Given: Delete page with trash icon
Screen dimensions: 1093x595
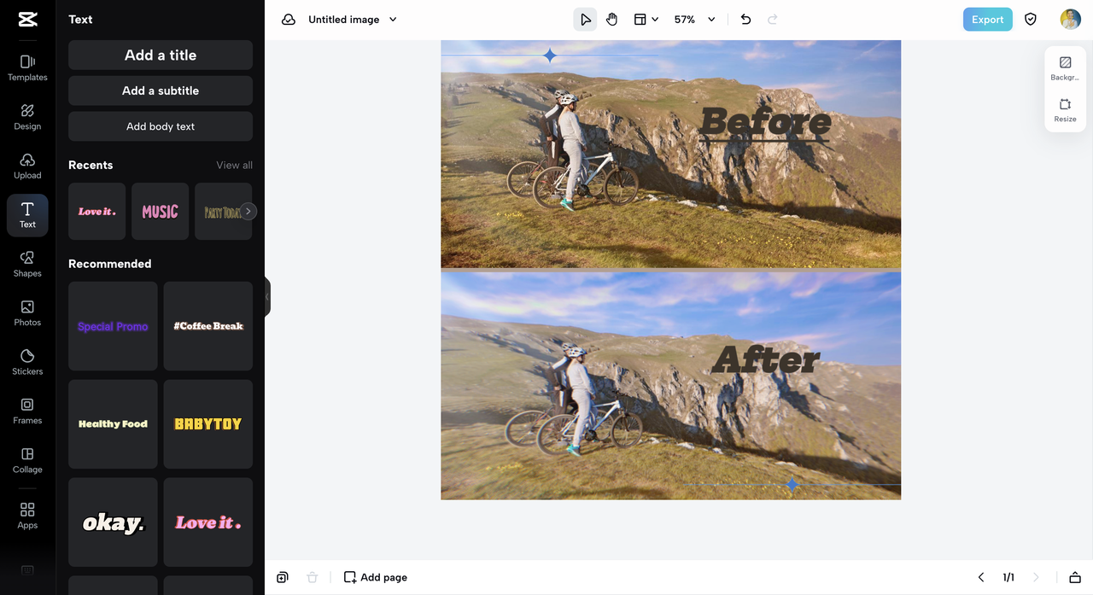Looking at the screenshot, I should click(x=313, y=577).
